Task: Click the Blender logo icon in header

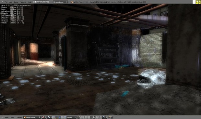Action: click(72, 2)
